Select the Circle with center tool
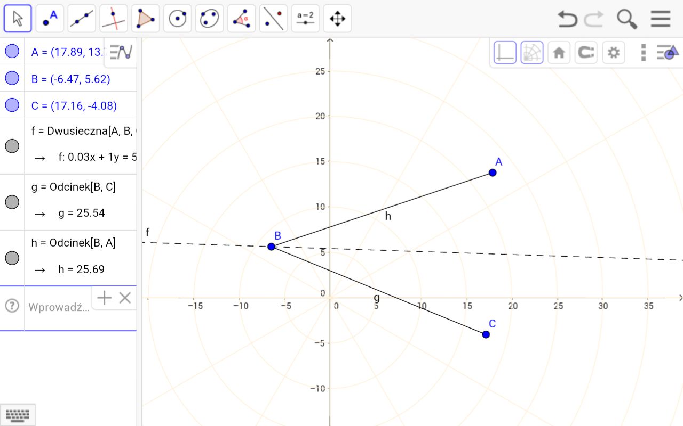 coord(178,19)
